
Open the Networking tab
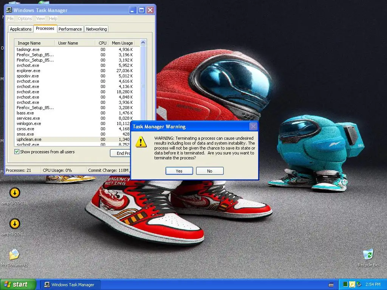(x=96, y=29)
